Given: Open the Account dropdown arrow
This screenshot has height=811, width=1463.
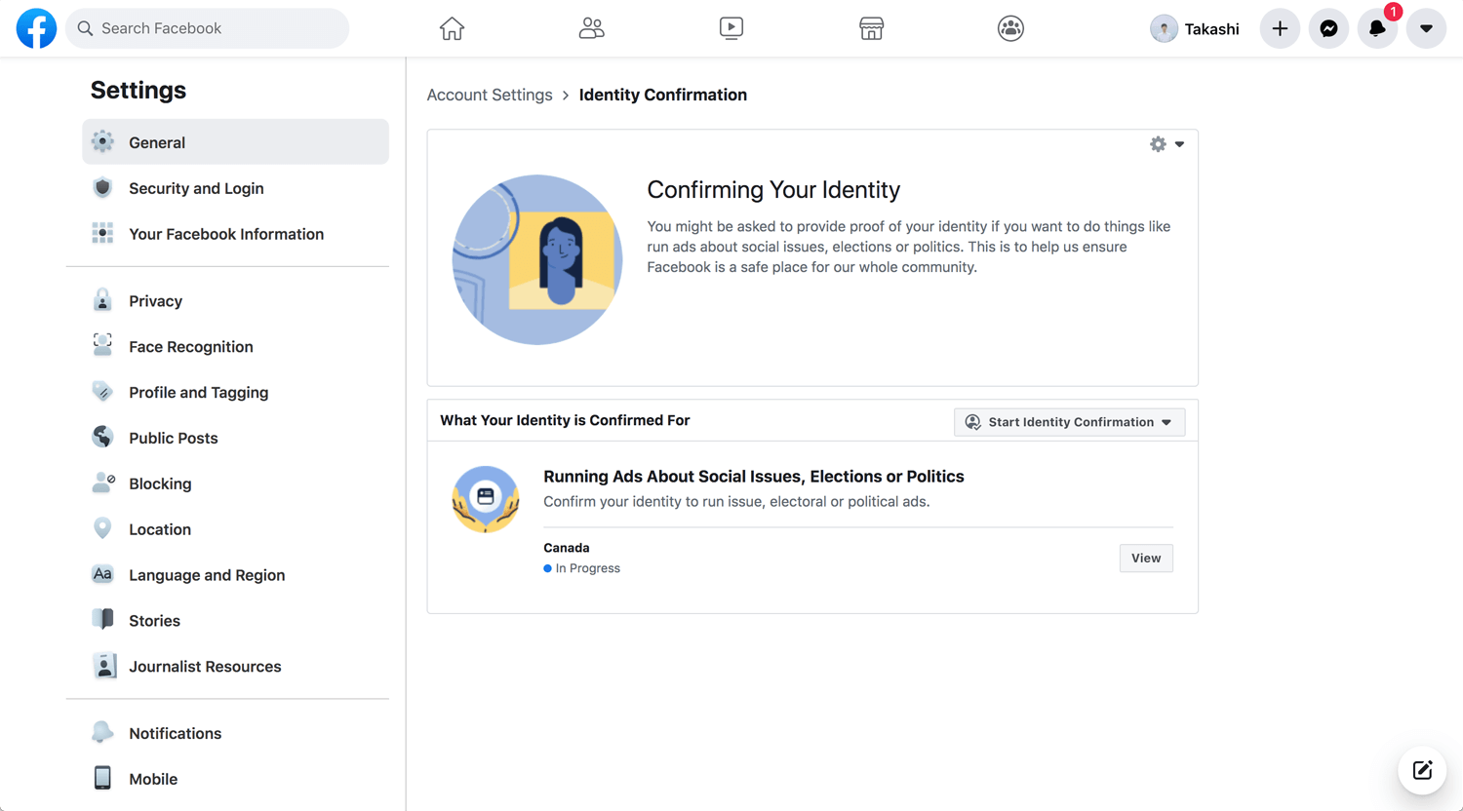Looking at the screenshot, I should 1426,28.
